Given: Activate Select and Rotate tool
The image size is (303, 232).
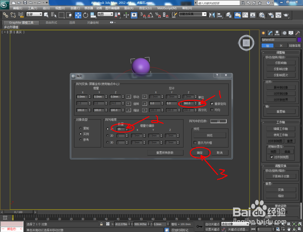Looking at the screenshot, I should pyautogui.click(x=85, y=15).
